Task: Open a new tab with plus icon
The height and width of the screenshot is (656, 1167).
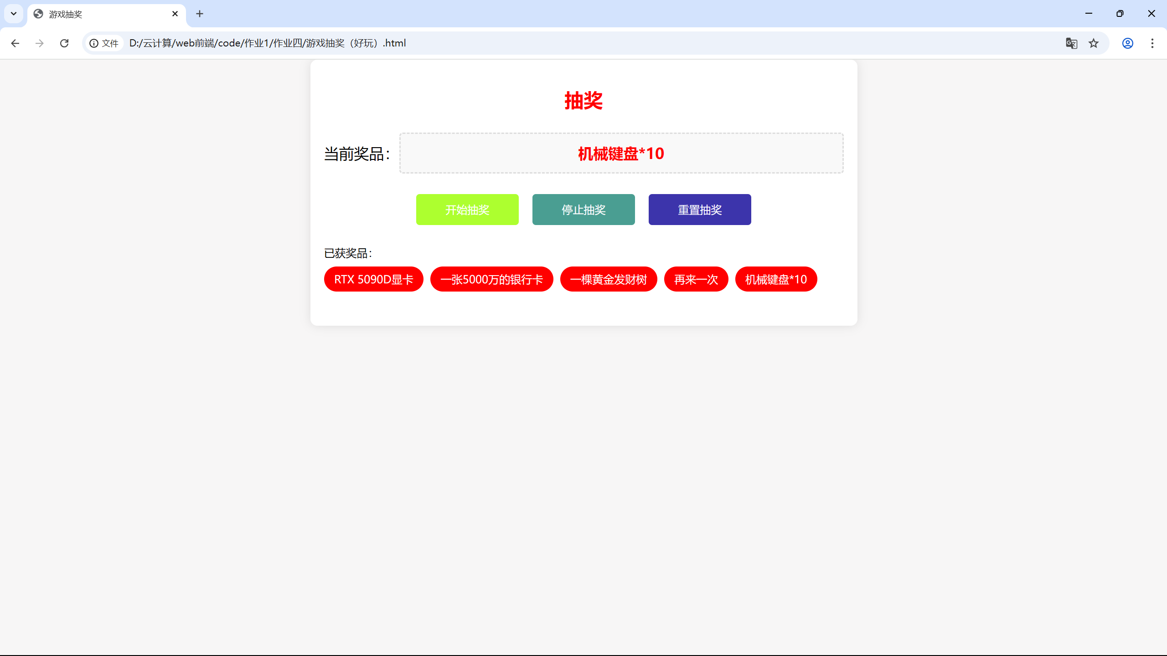Action: pos(200,14)
